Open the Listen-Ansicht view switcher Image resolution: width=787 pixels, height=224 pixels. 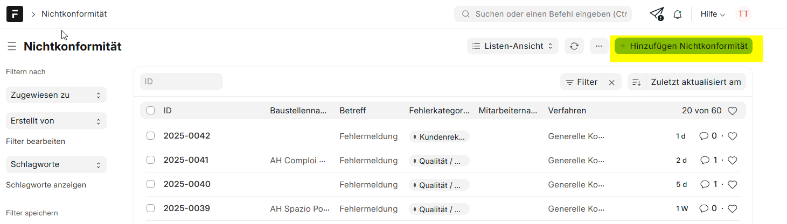point(513,46)
